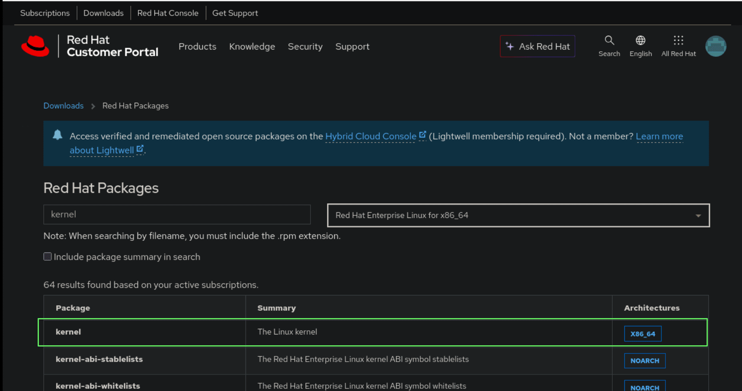Click the sparkle icon on Ask Red Hat
Viewport: 742px width, 391px height.
tap(510, 46)
